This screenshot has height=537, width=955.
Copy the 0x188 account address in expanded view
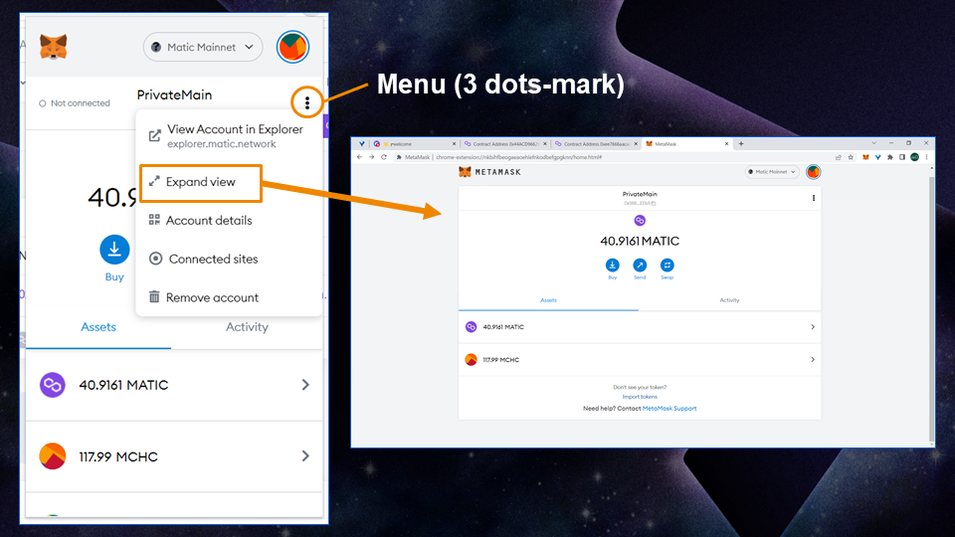pos(640,203)
